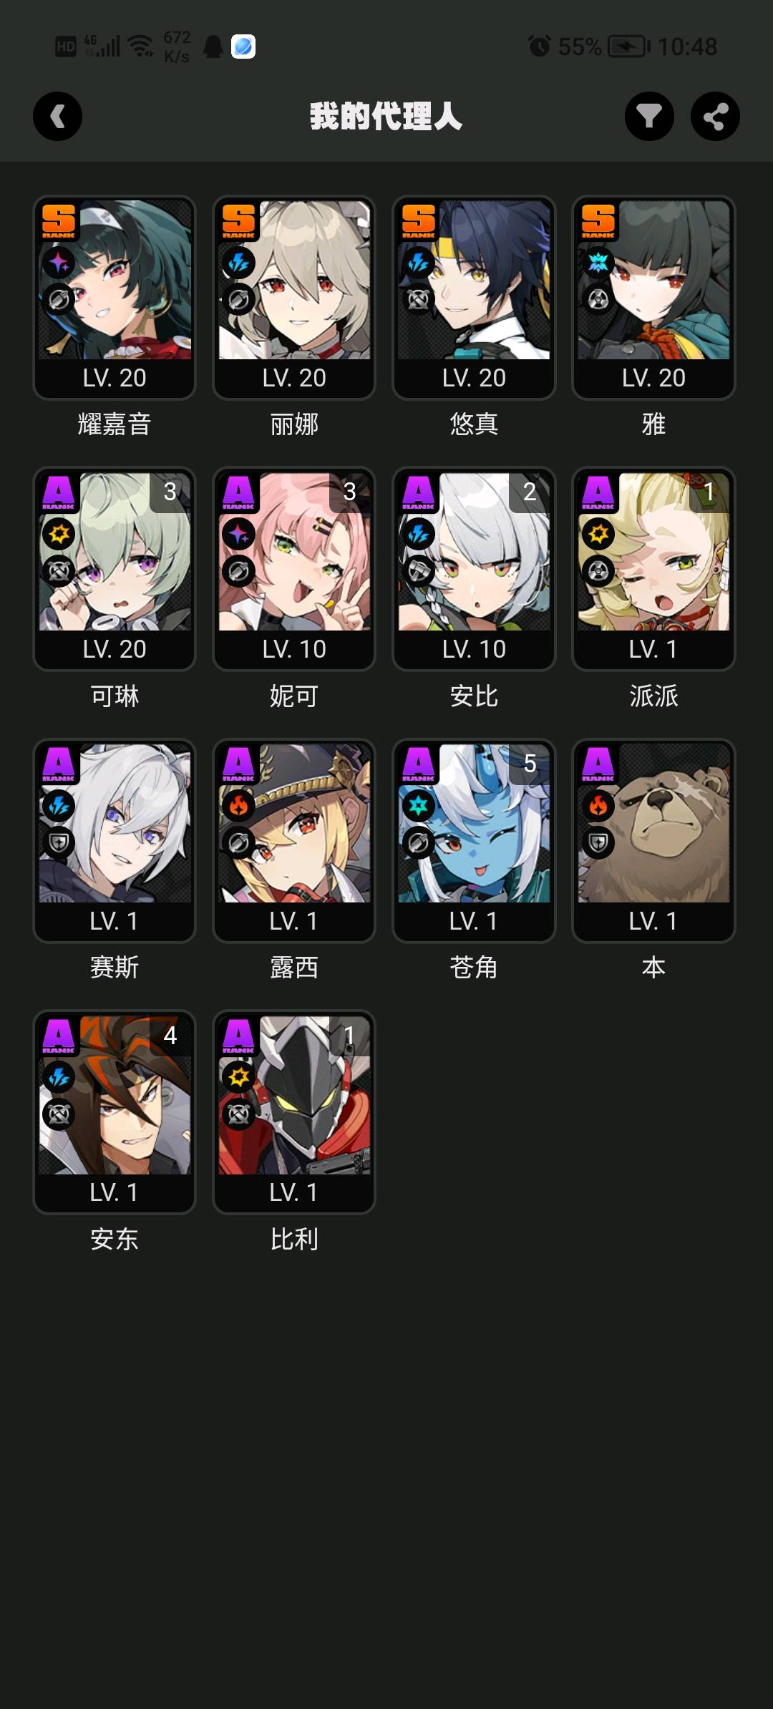Click the 苍角 name label
This screenshot has width=773, height=1709.
474,968
